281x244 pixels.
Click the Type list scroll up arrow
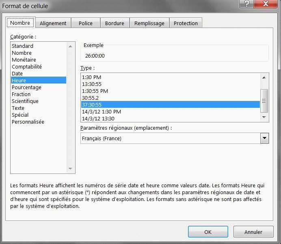[264, 78]
